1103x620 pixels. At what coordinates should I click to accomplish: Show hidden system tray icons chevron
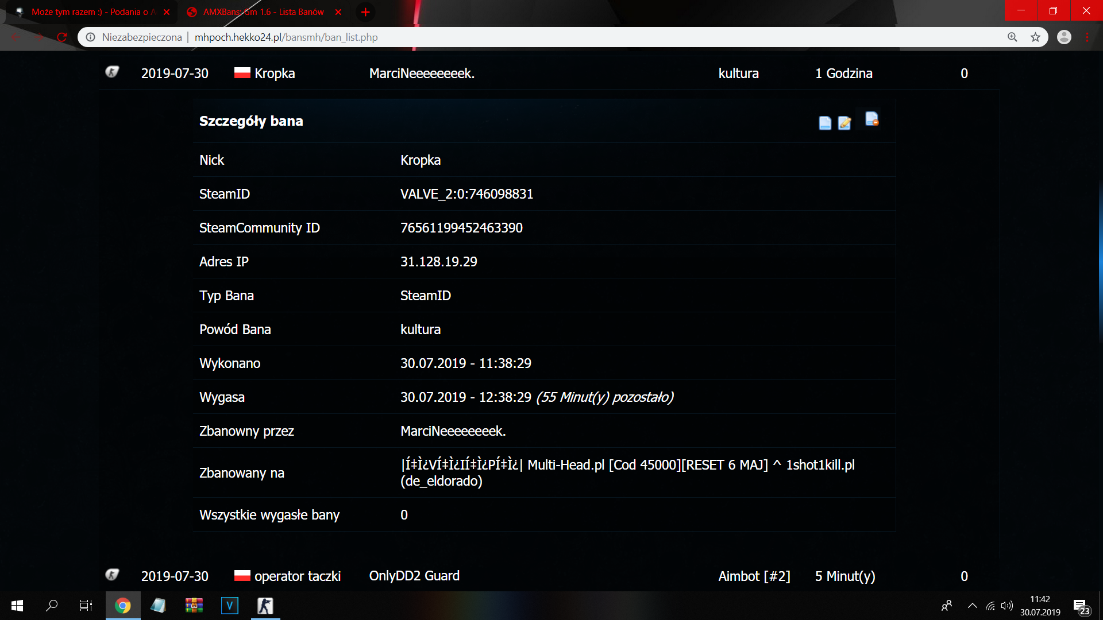(972, 606)
